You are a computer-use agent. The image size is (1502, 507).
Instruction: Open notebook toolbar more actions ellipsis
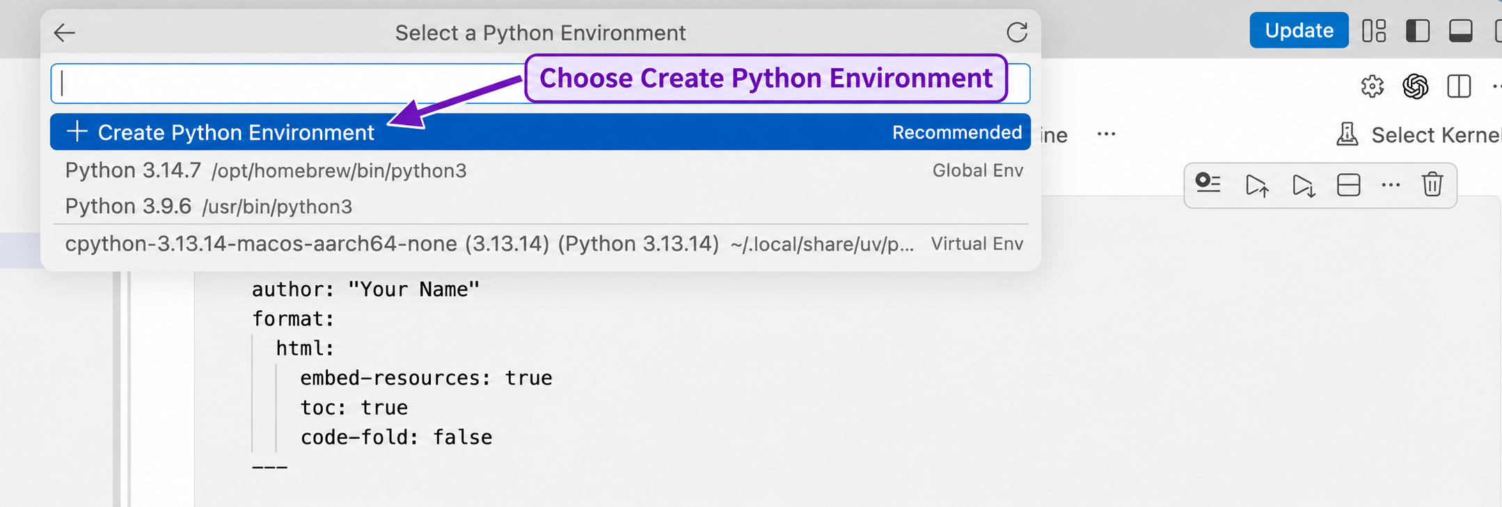click(x=1106, y=134)
